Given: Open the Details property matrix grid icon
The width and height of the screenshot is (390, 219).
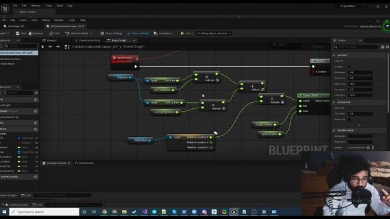Looking at the screenshot, I should click(x=383, y=47).
